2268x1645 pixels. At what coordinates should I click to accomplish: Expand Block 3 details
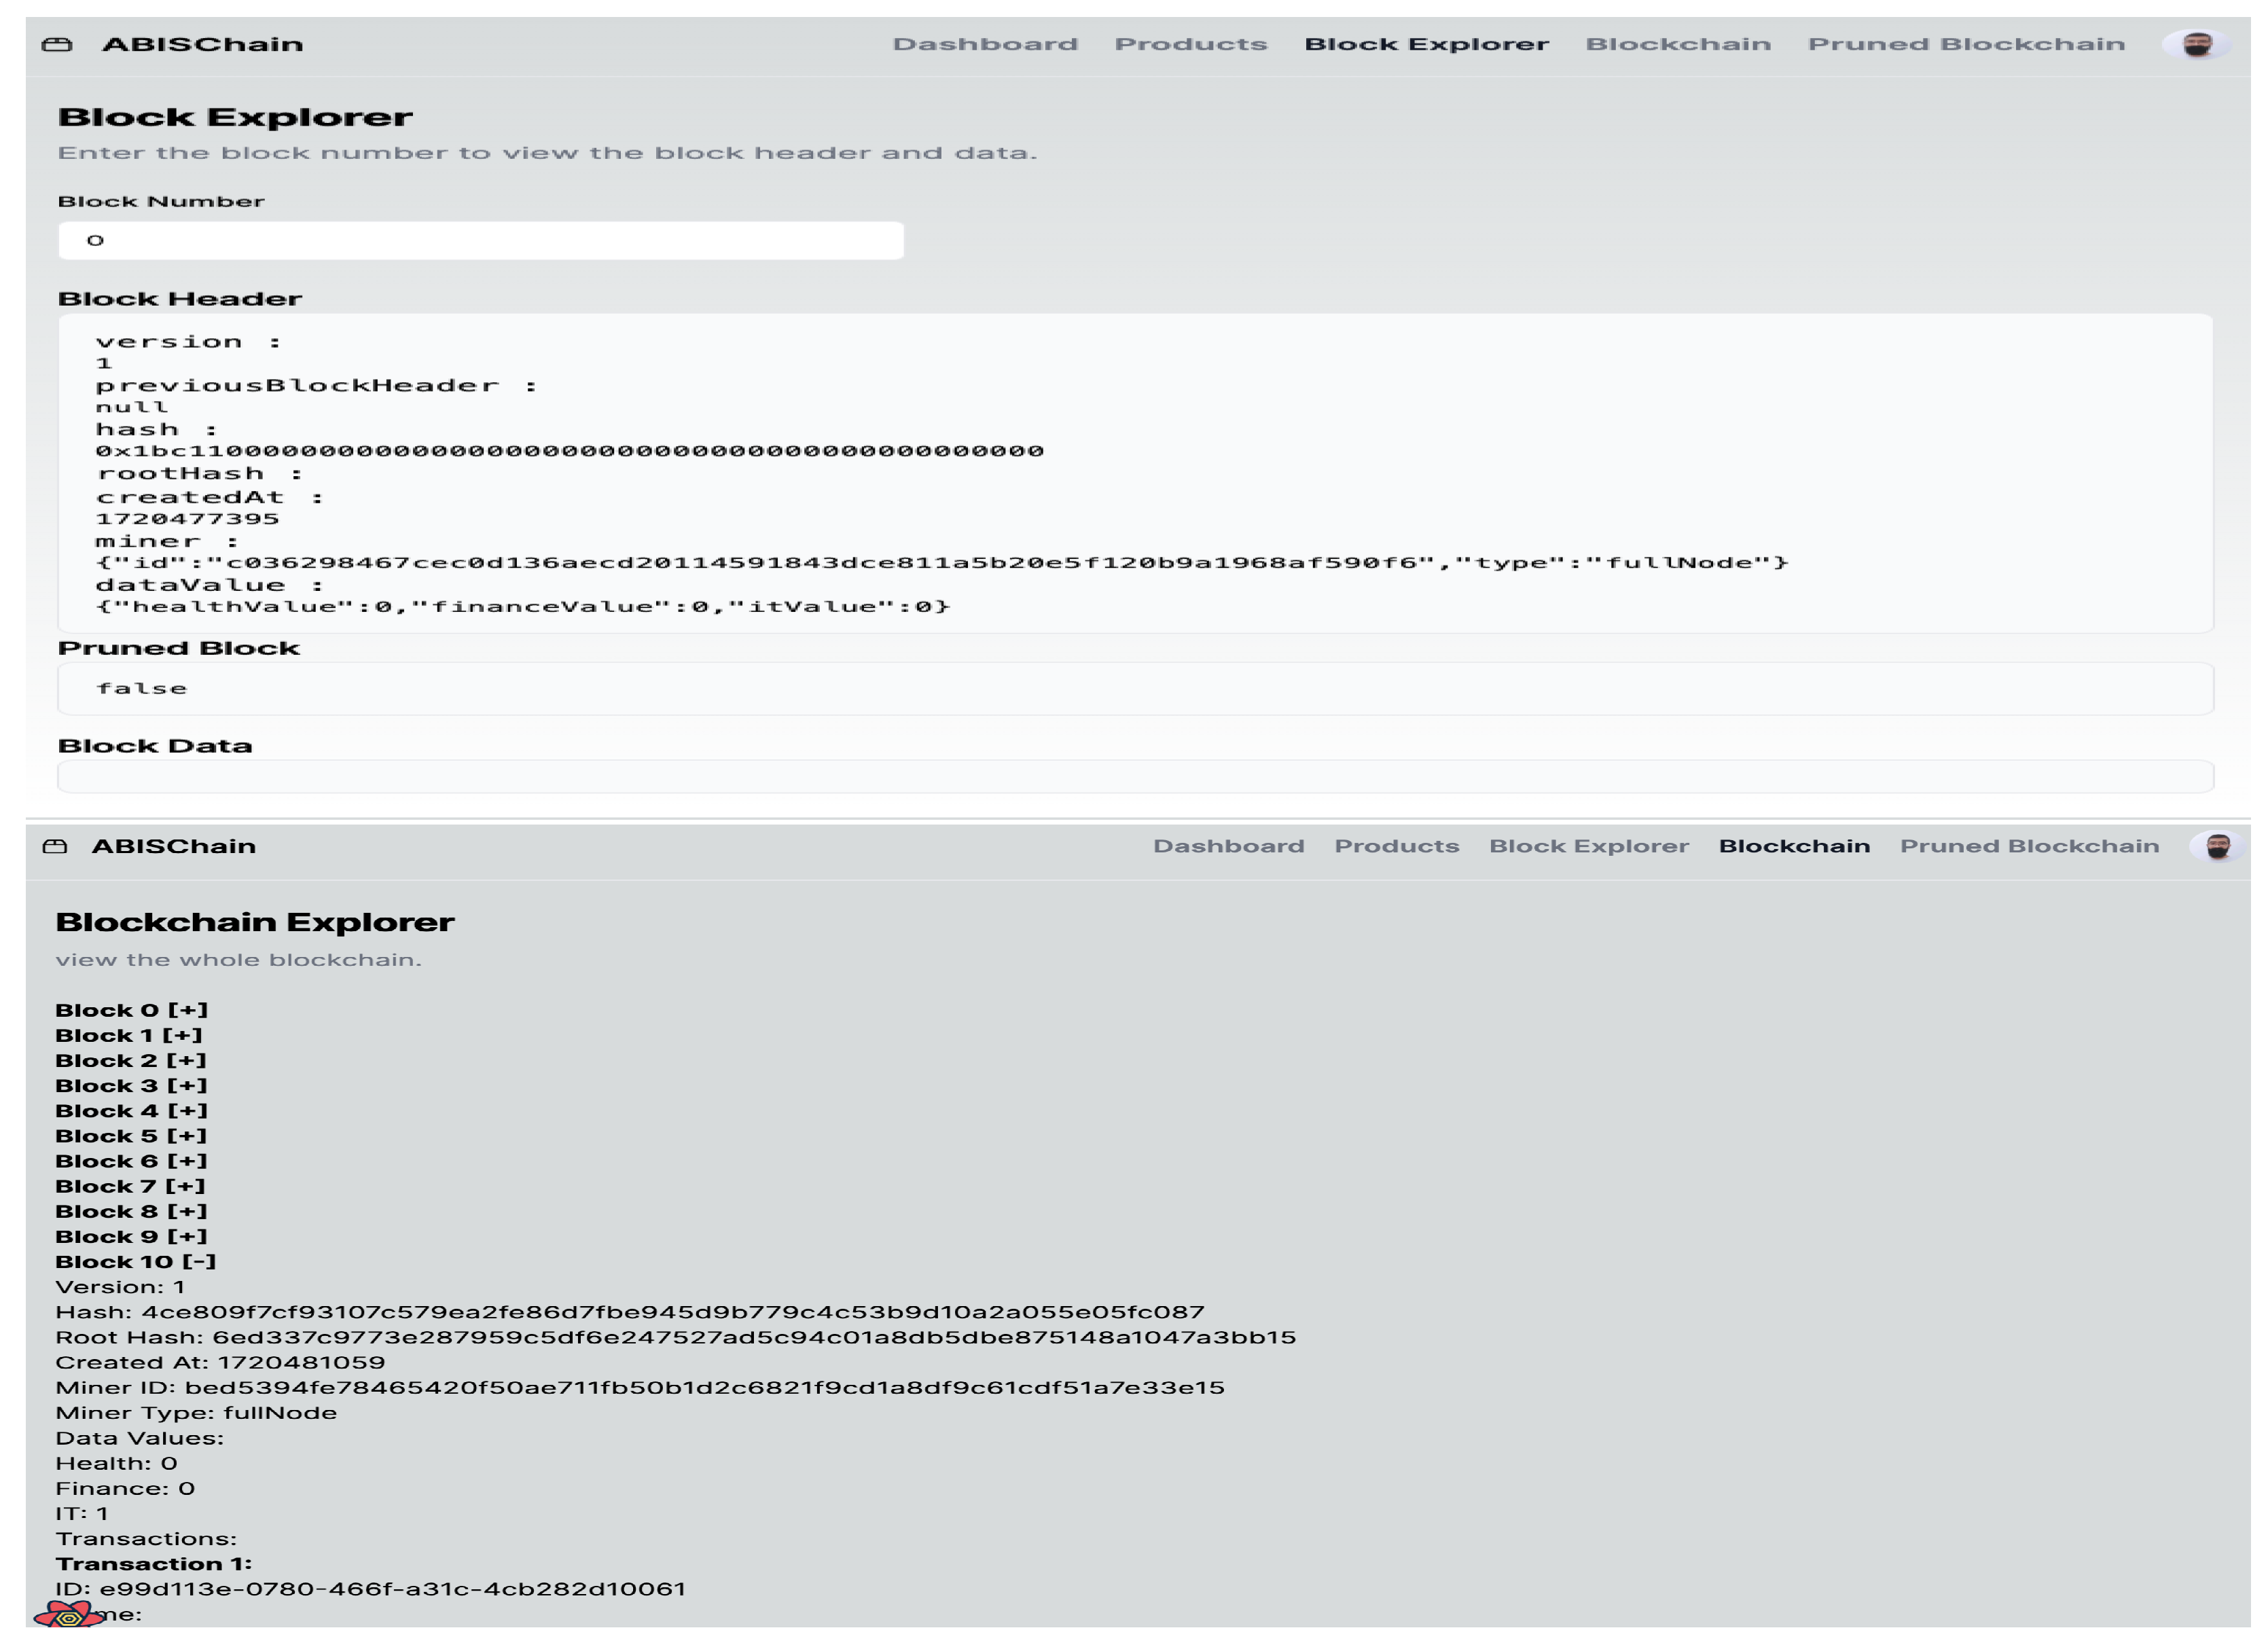(x=131, y=1086)
